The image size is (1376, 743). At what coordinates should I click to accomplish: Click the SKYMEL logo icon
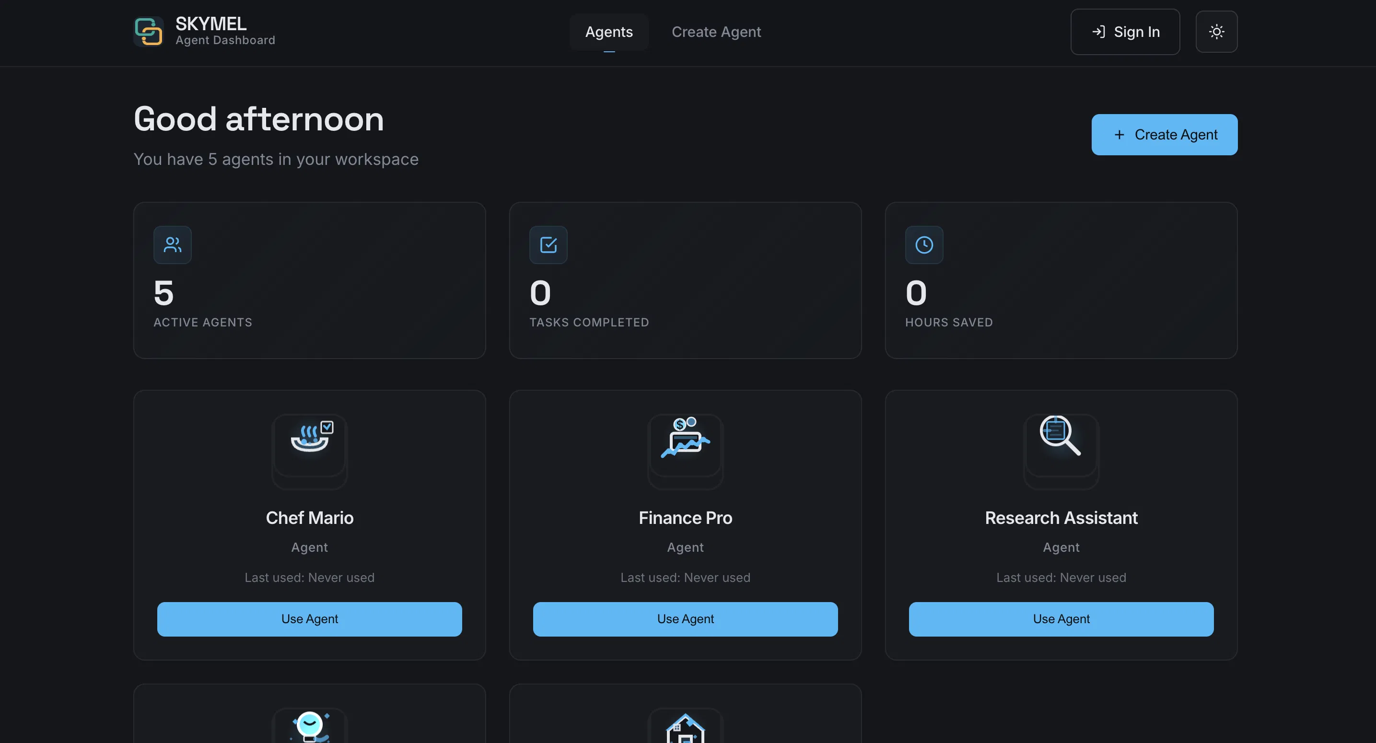[148, 31]
